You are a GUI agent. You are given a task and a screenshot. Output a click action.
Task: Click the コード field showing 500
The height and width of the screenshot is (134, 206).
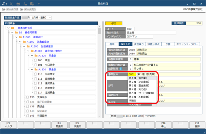click(130, 29)
